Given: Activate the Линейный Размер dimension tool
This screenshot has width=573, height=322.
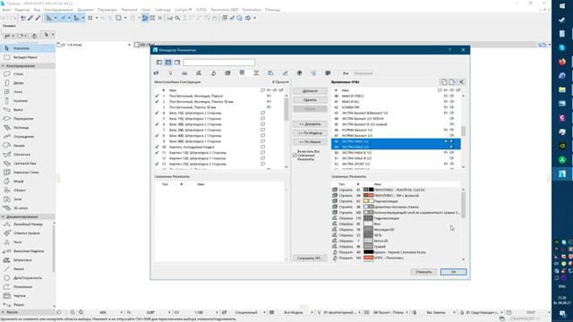Looking at the screenshot, I should tap(28, 225).
